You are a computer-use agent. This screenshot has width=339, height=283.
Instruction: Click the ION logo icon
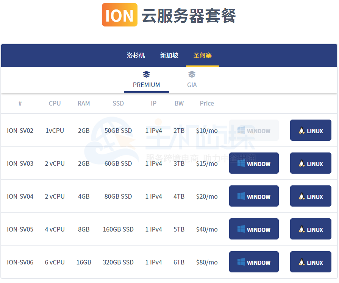119,14
